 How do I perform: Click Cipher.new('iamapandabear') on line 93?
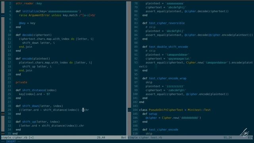pyautogui.click(x=208, y=63)
